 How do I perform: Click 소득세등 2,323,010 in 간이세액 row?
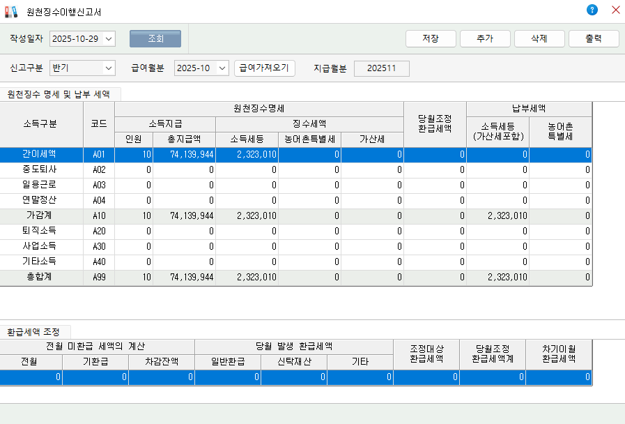click(247, 154)
